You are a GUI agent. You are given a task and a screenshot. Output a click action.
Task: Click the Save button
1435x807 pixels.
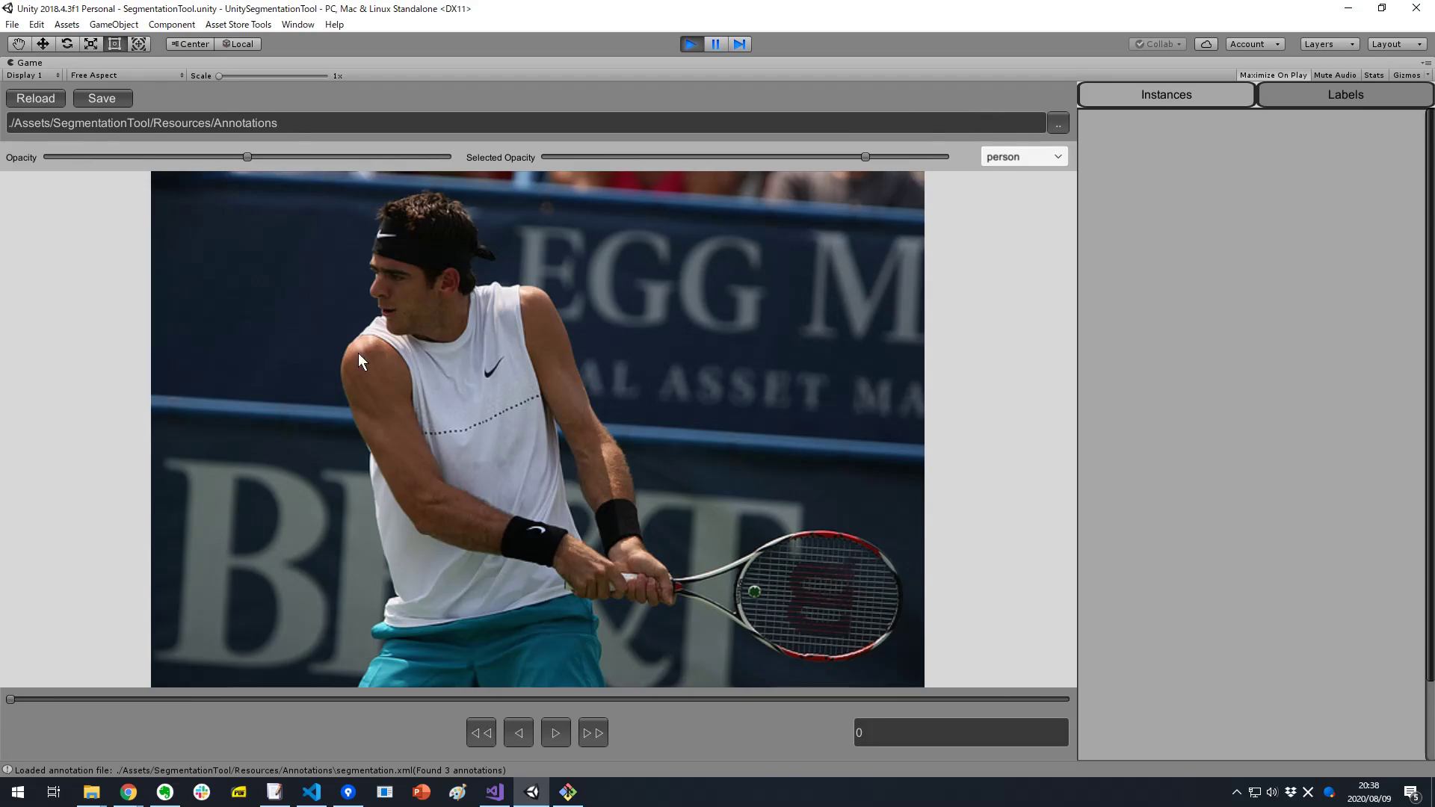pyautogui.click(x=102, y=99)
